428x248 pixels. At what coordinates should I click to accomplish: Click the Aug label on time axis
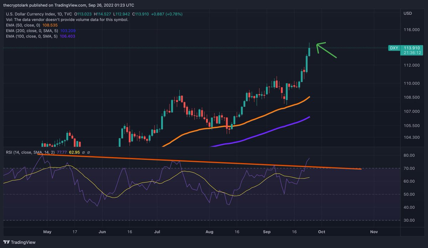tap(210, 232)
